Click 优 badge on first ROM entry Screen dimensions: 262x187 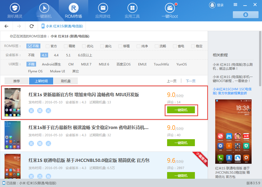point(48,111)
